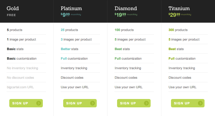The height and width of the screenshot is (116, 215).
Task: Click "300 products" in Titanium column
Action: 178,30
